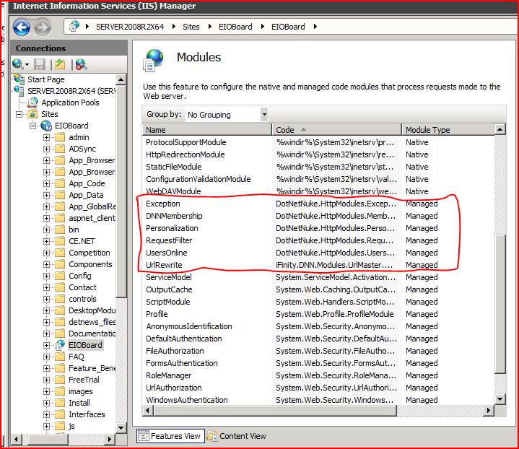Select the Sites node
Viewport: 519px width, 449px height.
click(50, 114)
